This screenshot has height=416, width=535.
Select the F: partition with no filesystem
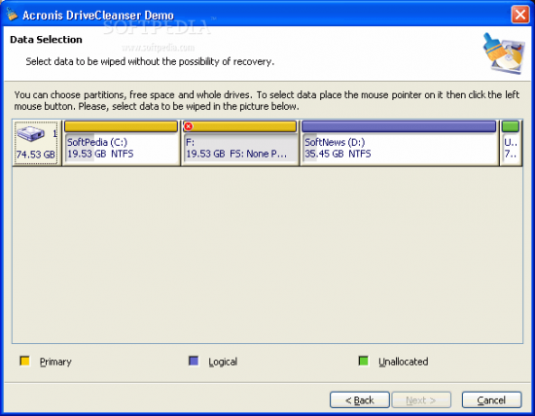(240, 143)
